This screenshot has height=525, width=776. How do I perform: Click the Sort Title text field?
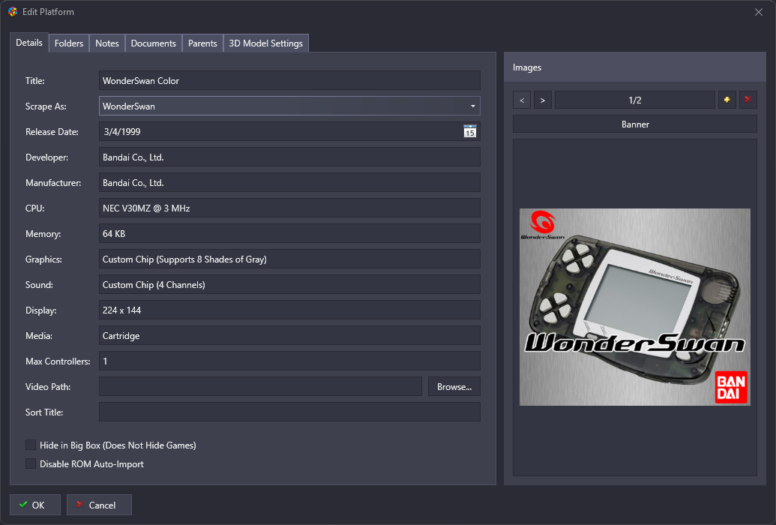click(x=289, y=412)
